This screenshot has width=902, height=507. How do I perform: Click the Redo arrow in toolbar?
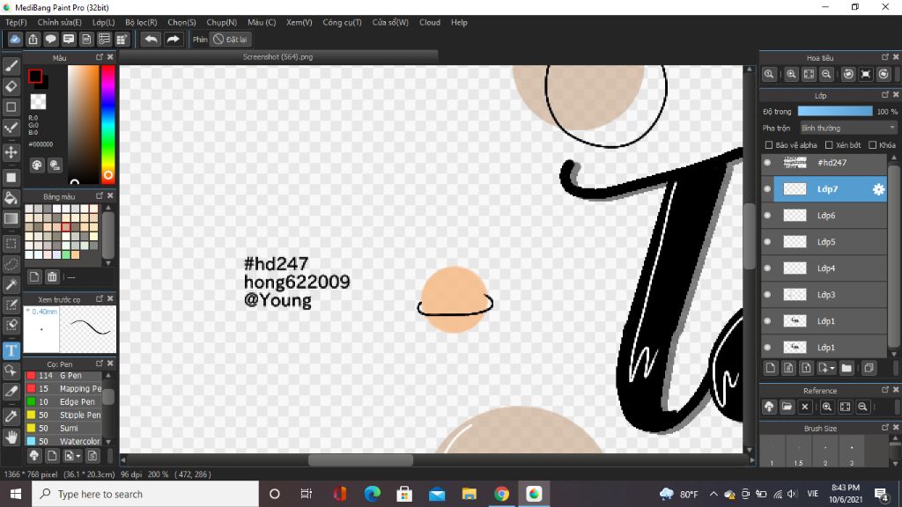tap(173, 39)
